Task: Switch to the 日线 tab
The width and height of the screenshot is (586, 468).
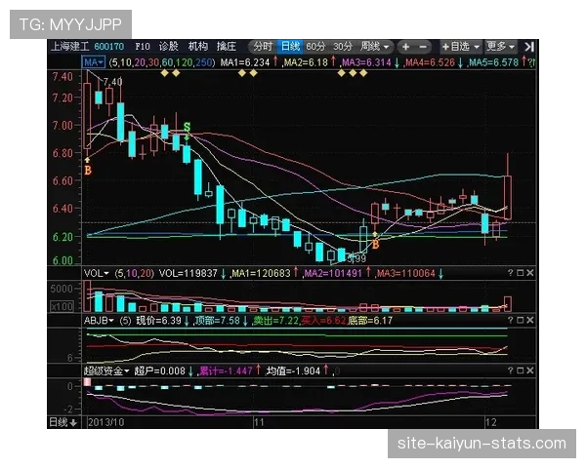Action: 289,46
